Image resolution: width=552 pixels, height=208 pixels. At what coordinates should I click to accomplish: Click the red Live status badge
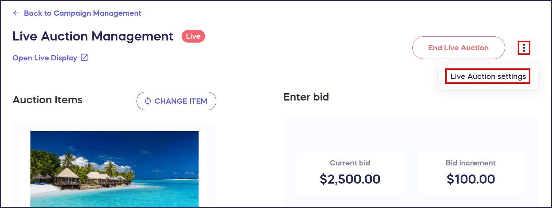coord(193,36)
